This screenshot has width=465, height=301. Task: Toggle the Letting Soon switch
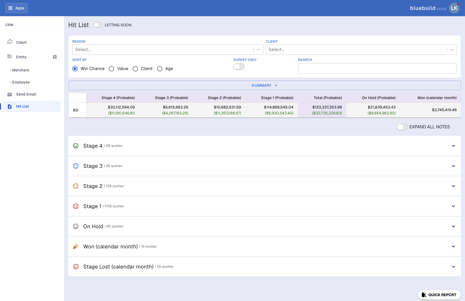pyautogui.click(x=98, y=25)
